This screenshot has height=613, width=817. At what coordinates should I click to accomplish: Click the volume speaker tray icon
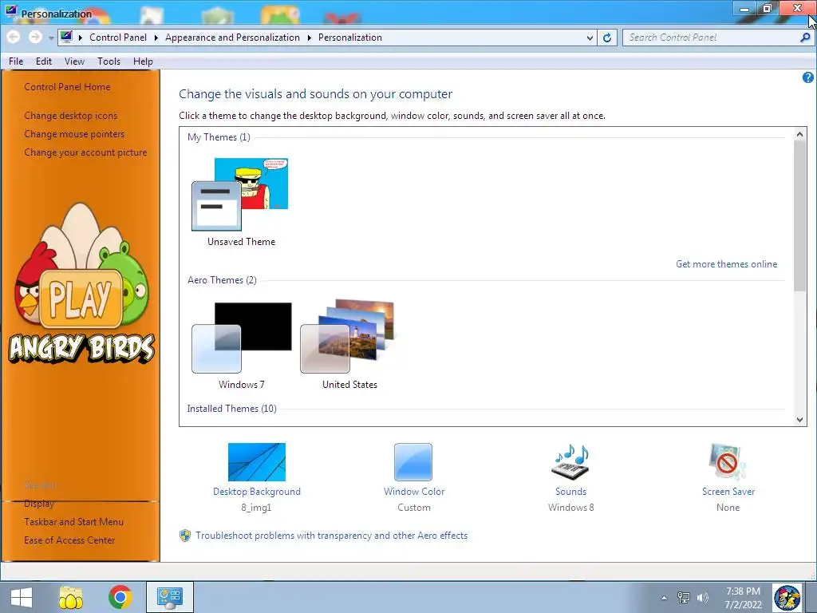coord(703,598)
